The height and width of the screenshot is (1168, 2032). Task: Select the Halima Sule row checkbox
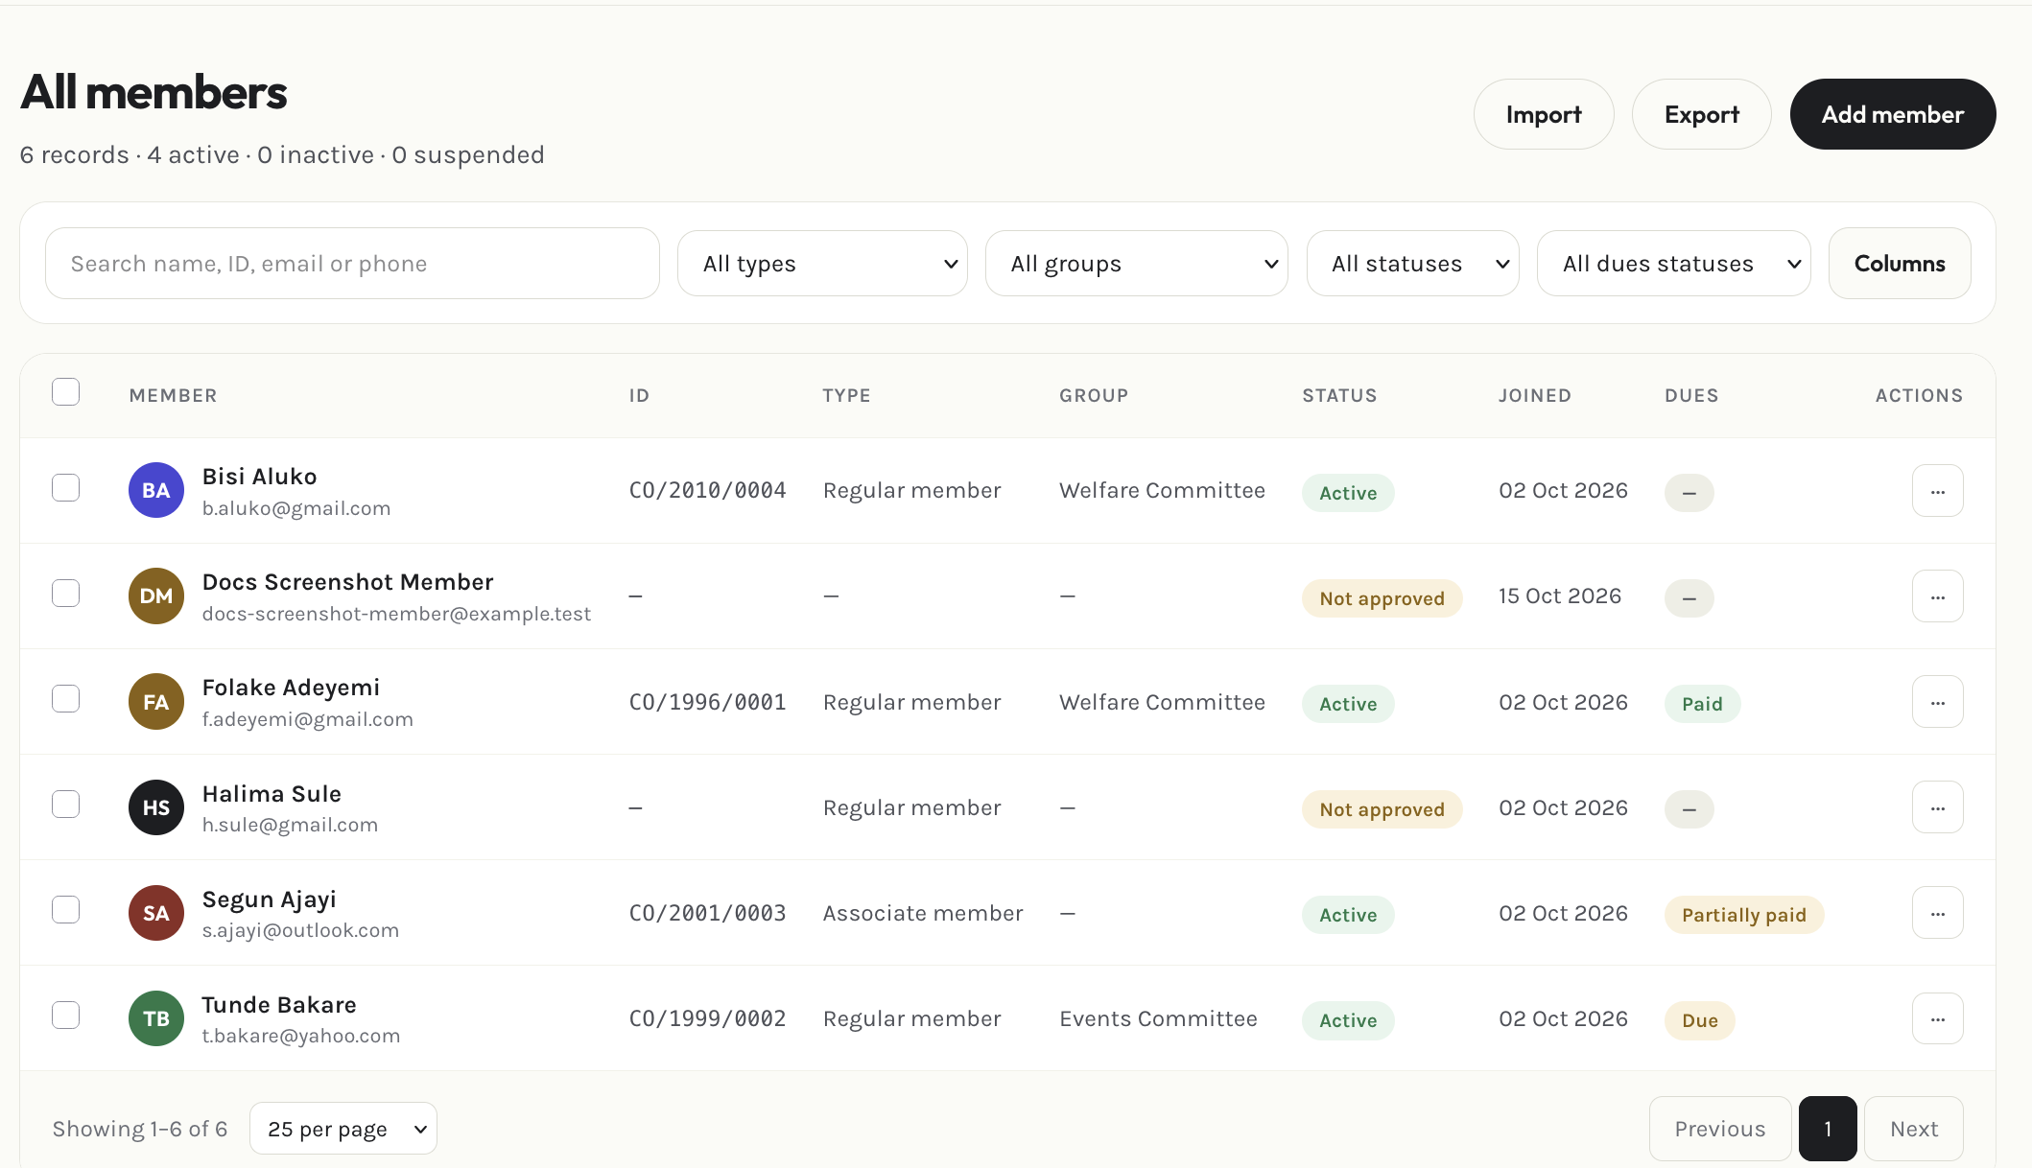coord(65,805)
